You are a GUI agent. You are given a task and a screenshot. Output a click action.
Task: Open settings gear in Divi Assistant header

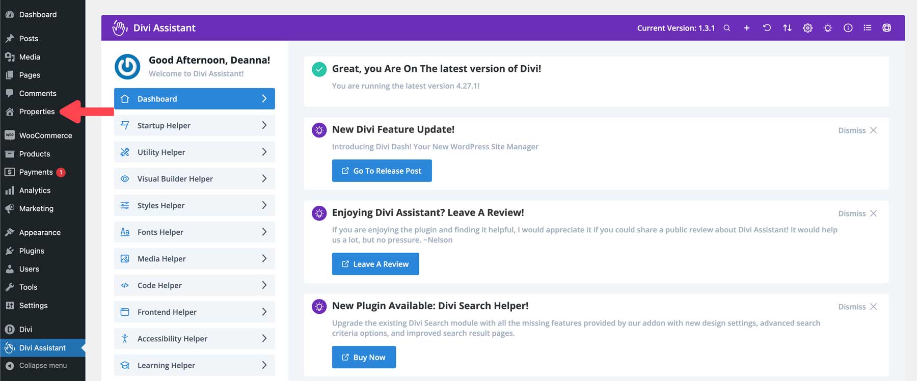click(807, 28)
